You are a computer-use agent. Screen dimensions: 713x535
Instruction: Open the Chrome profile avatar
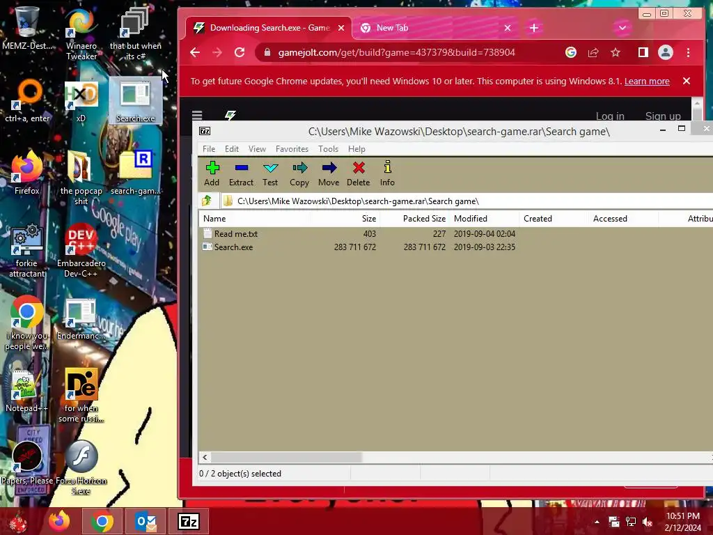pyautogui.click(x=665, y=52)
